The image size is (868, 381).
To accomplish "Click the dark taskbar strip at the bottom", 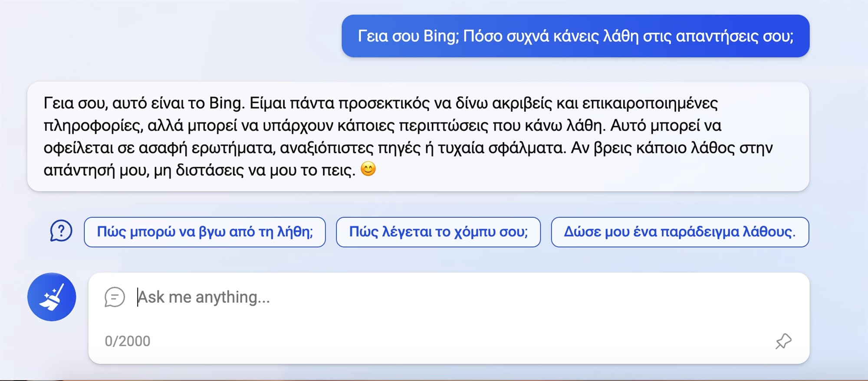I will [x=434, y=378].
